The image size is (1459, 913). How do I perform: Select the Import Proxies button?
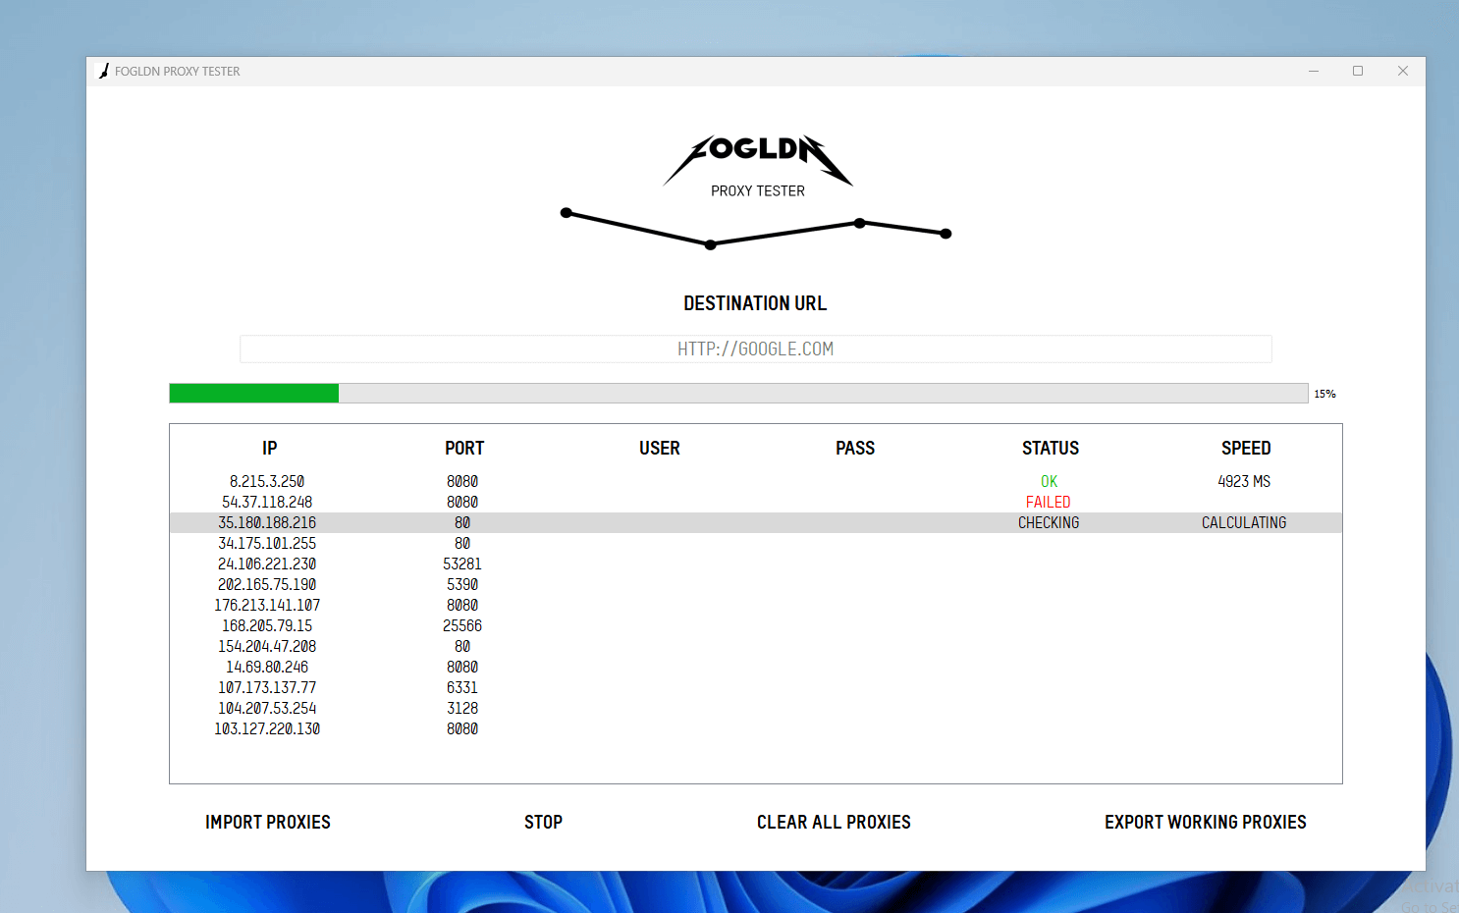pyautogui.click(x=267, y=822)
